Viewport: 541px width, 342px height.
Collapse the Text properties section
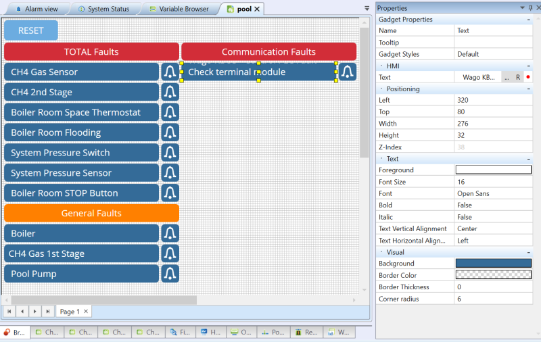[x=529, y=159]
